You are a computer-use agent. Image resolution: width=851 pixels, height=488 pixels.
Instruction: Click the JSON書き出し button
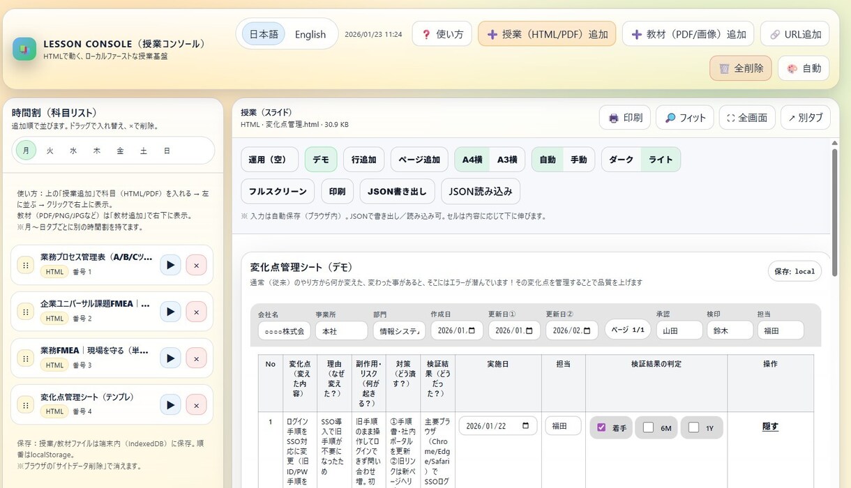click(x=398, y=191)
